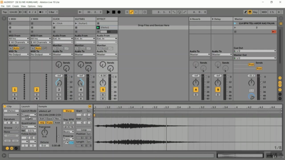Toggle the Warp switch in Sample box

click(x=69, y=111)
